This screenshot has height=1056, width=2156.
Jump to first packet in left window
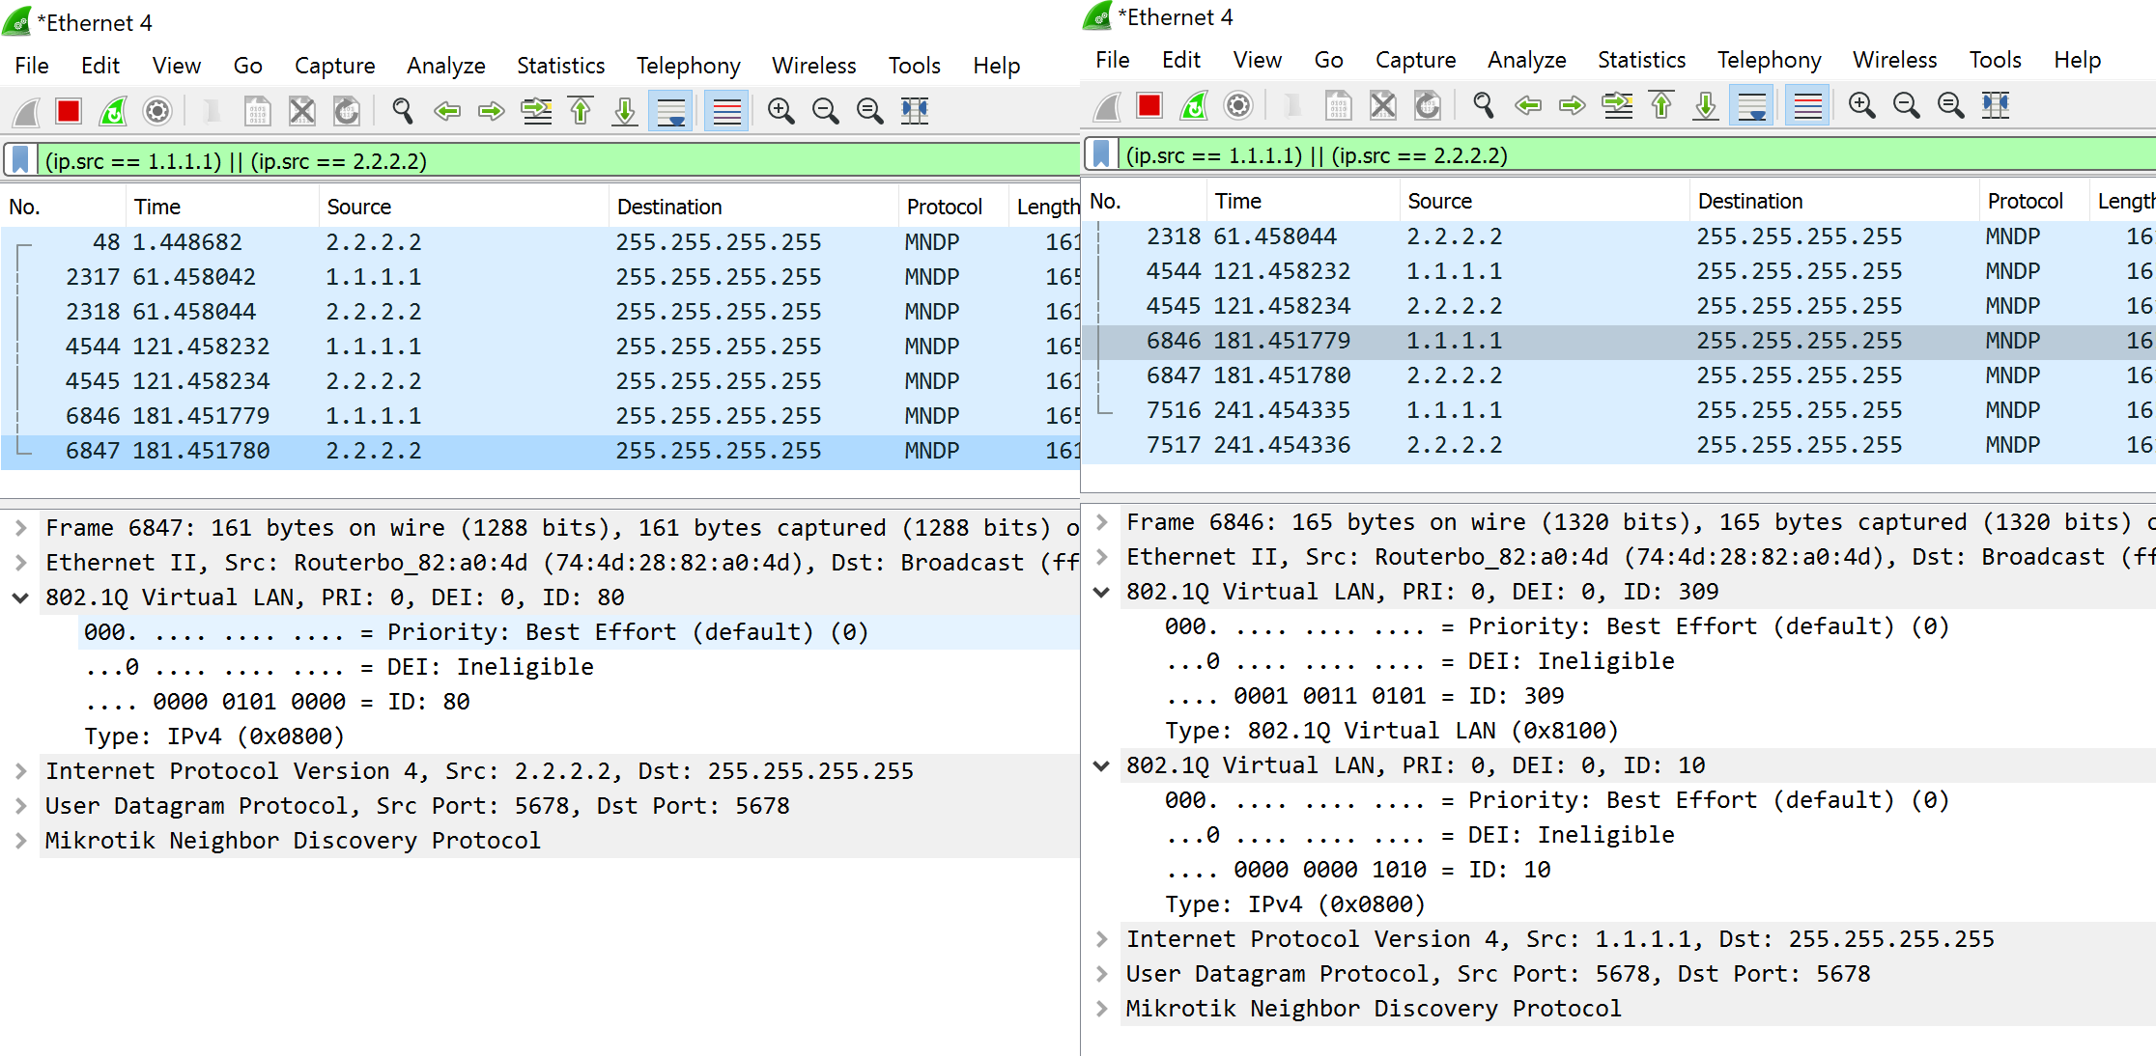click(x=581, y=111)
